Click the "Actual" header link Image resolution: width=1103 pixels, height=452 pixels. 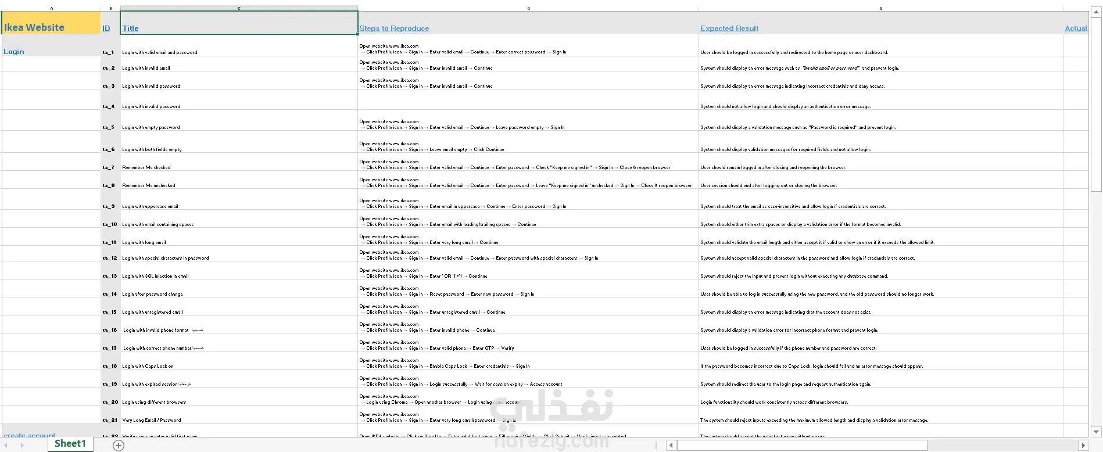1076,28
